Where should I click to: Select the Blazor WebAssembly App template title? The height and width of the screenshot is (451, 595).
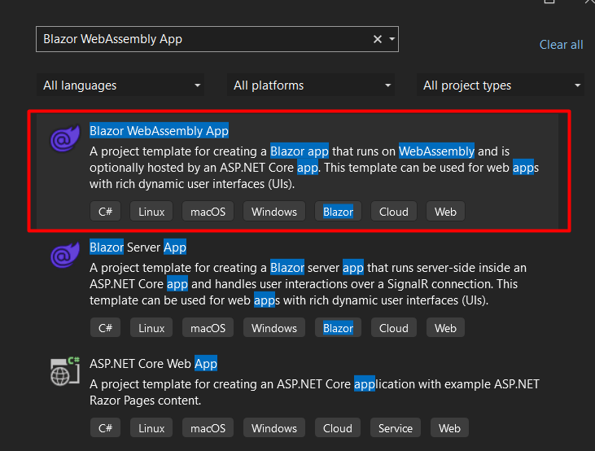[x=159, y=131]
